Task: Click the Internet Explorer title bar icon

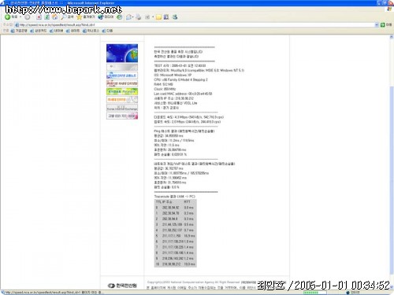Action: (2, 3)
